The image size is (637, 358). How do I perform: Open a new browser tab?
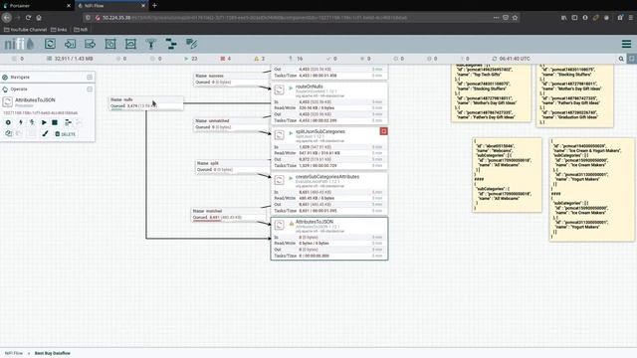[154, 6]
